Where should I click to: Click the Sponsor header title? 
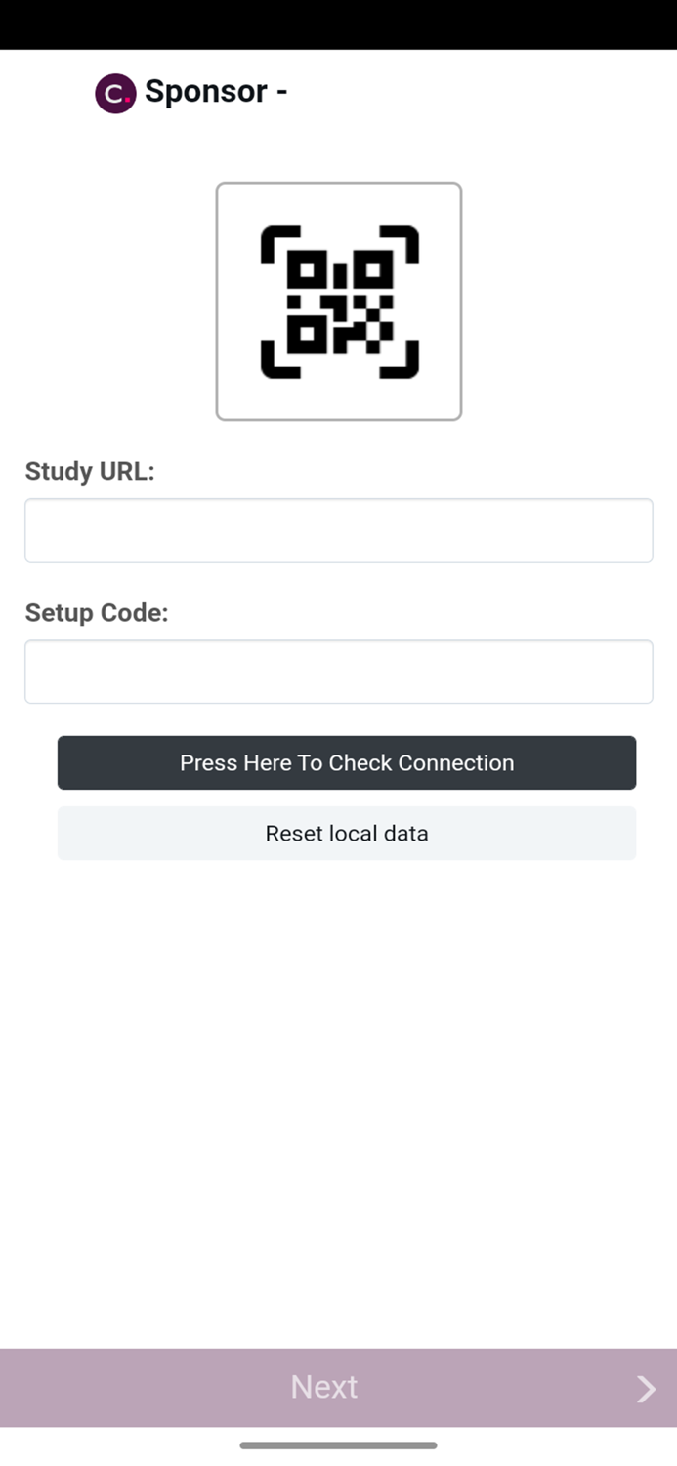[x=216, y=92]
